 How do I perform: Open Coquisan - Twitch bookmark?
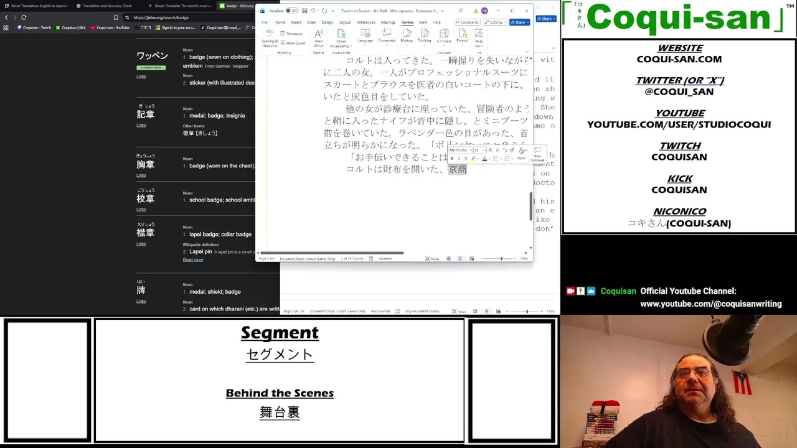click(34, 27)
